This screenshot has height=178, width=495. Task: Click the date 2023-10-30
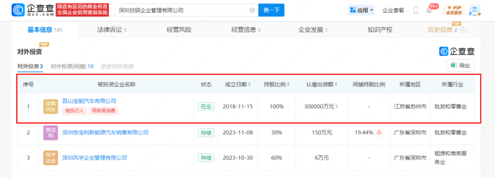[238, 157]
